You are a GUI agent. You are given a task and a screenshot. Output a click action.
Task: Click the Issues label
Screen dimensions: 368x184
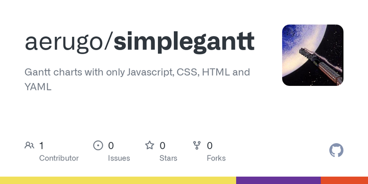pyautogui.click(x=119, y=158)
